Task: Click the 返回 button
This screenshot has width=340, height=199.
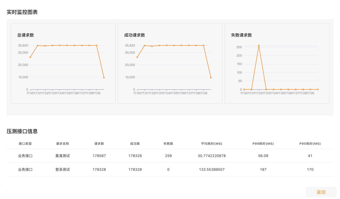Action: point(321,192)
